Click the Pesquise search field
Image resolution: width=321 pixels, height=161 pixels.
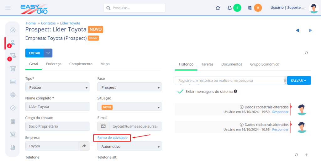(x=134, y=8)
